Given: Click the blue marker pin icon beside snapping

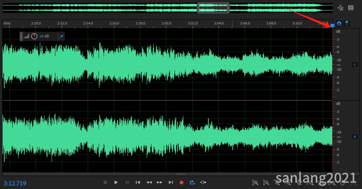Looking at the screenshot, I should click(347, 23).
